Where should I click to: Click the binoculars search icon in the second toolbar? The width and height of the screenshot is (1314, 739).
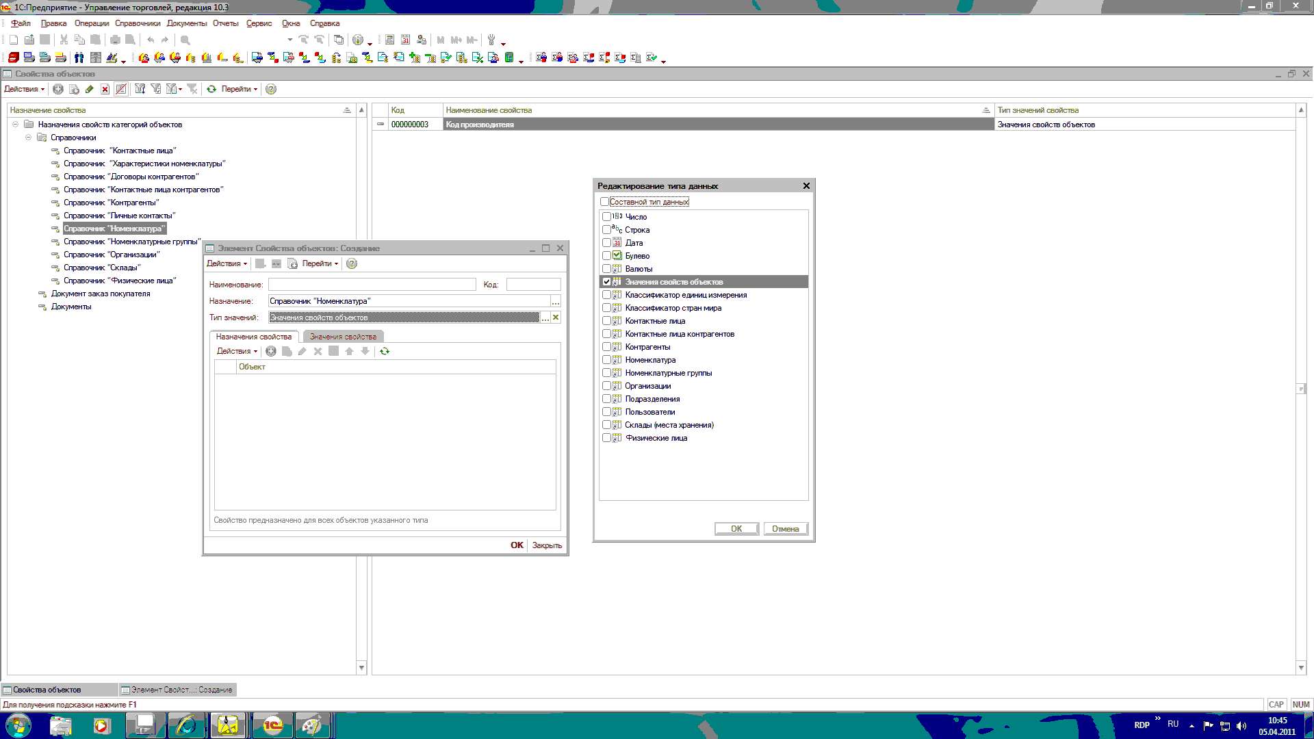click(79, 57)
